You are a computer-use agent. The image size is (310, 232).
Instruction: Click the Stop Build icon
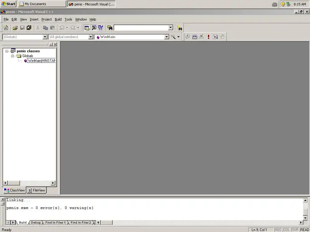pos(201,37)
